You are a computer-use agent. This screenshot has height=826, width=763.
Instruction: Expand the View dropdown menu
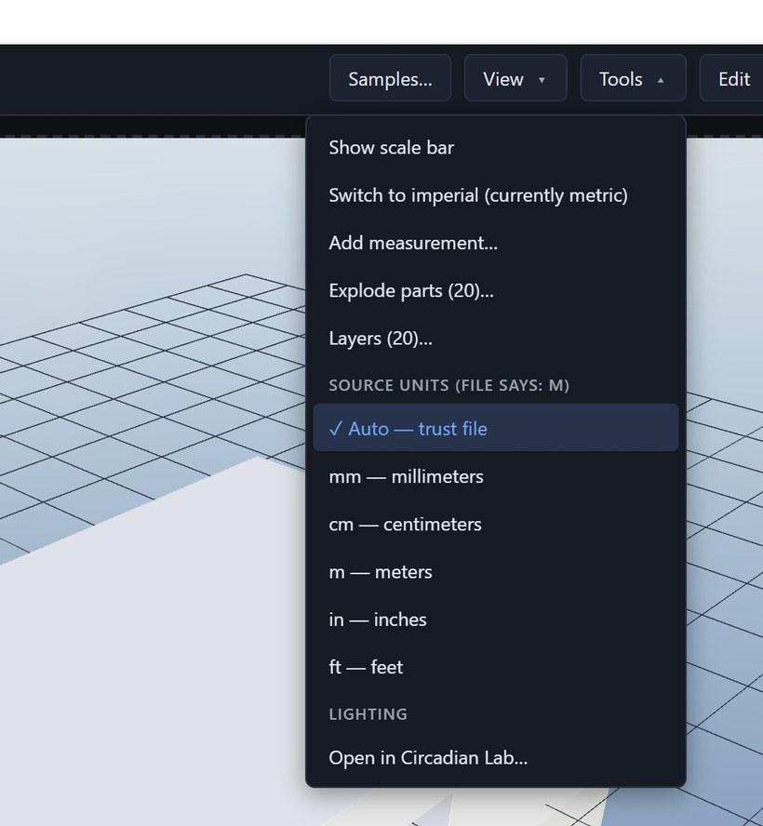[515, 78]
